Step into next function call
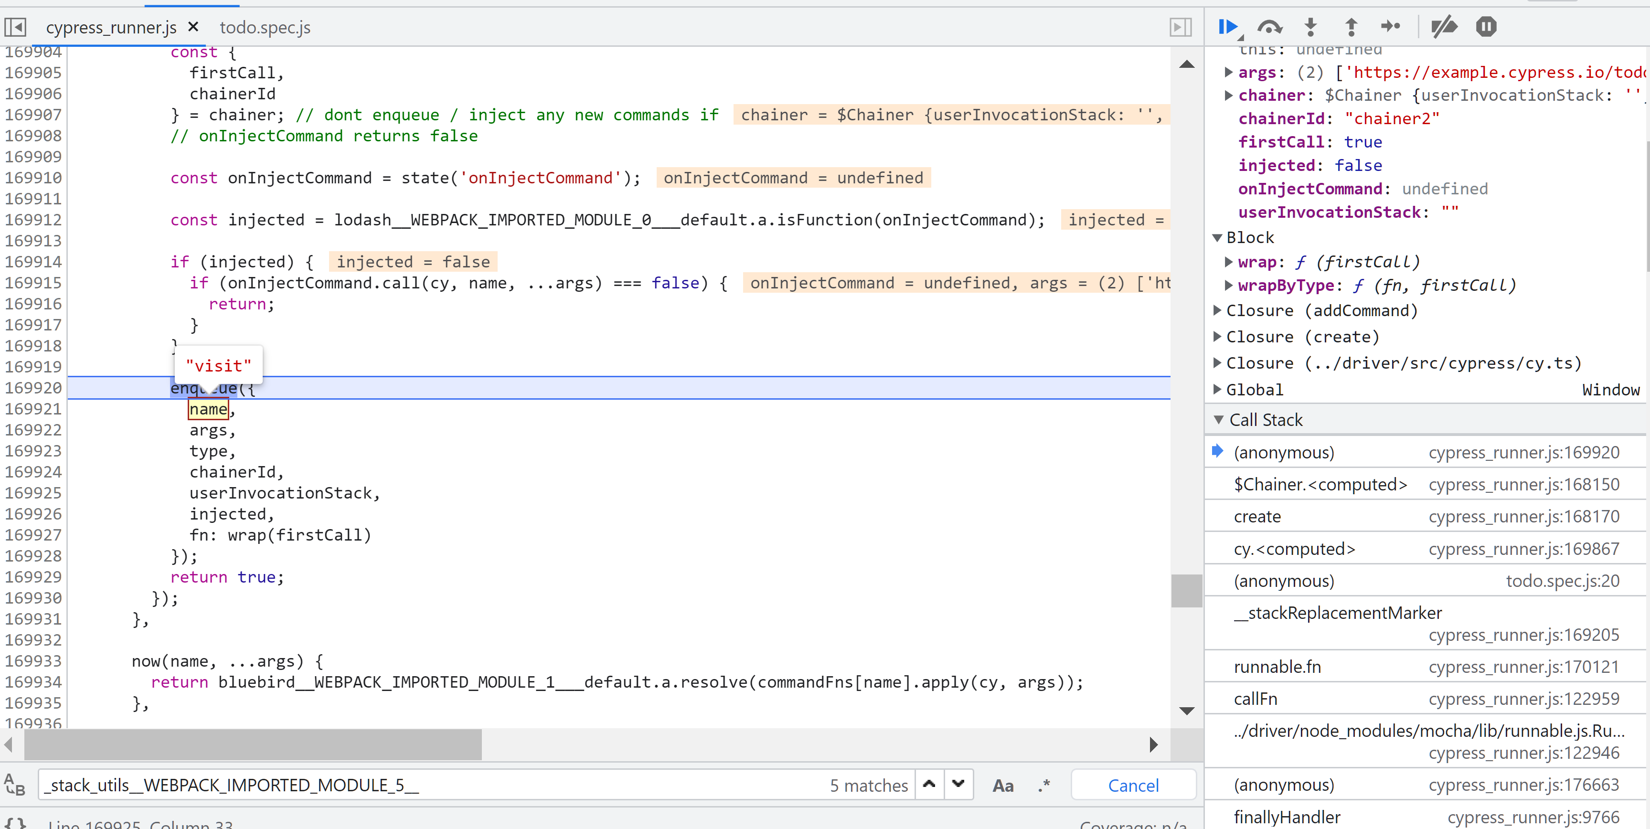Image resolution: width=1650 pixels, height=829 pixels. coord(1310,27)
